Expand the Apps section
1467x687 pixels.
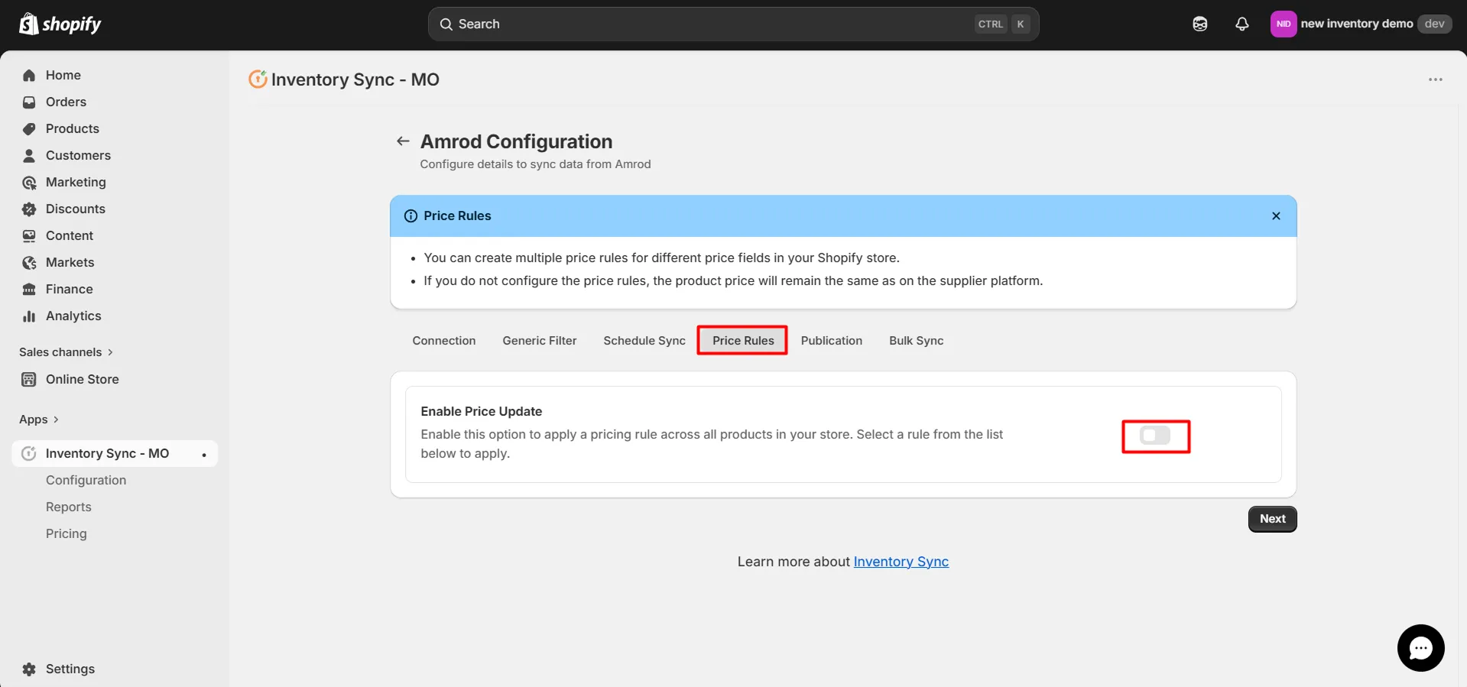click(x=39, y=420)
